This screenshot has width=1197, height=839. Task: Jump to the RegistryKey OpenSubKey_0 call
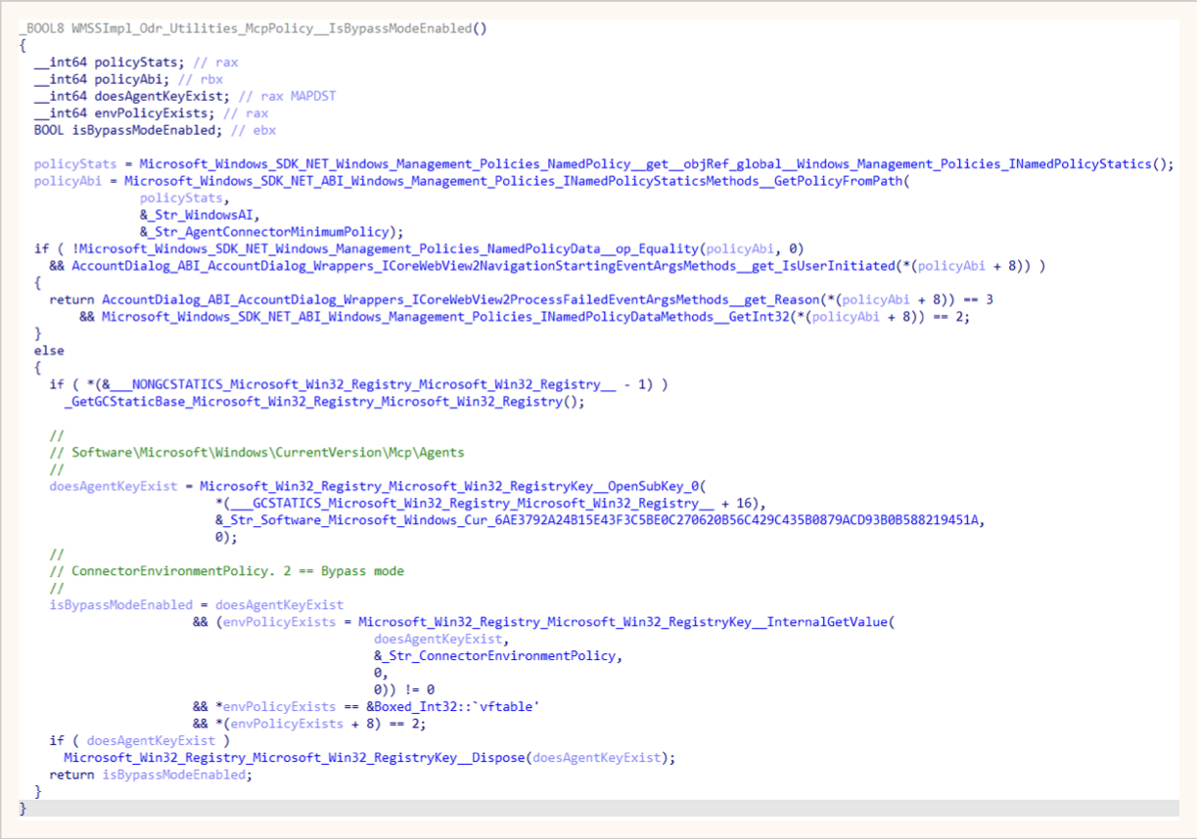452,486
